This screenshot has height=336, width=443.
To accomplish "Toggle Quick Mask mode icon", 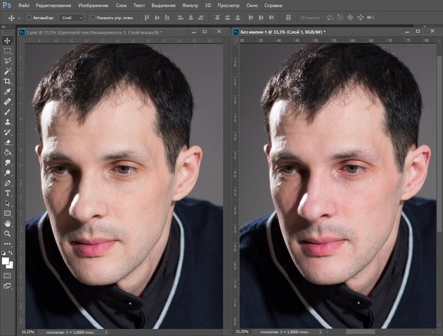I will (7, 276).
